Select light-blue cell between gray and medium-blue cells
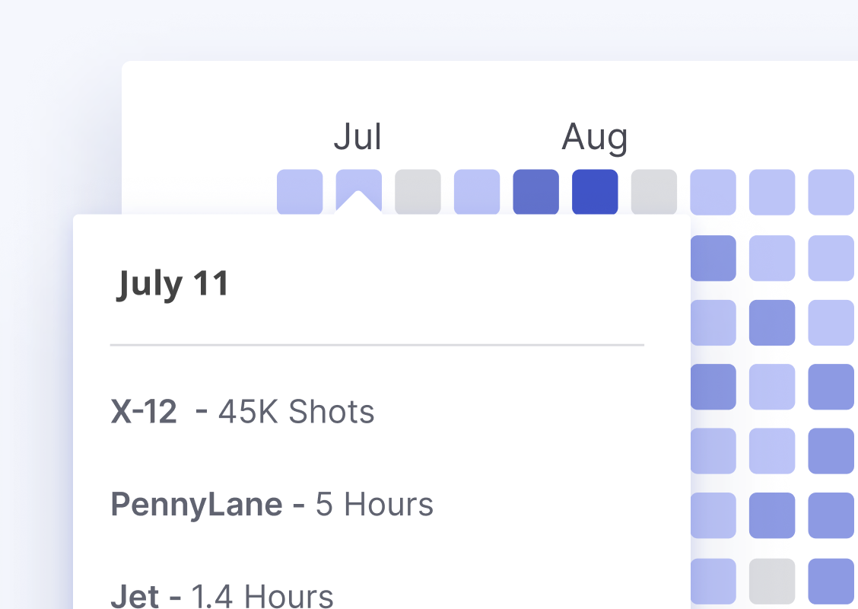 coord(477,192)
